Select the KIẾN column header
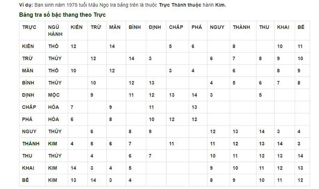The height and width of the screenshot is (189, 319). [77, 27]
